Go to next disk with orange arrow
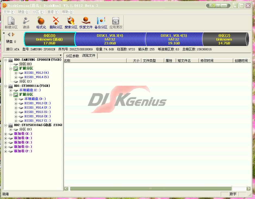This screenshot has width=255, height=199. [x=13, y=34]
